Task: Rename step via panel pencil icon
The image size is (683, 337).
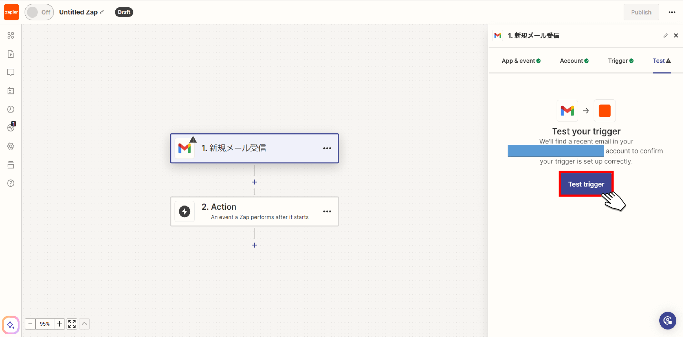Action: 666,35
